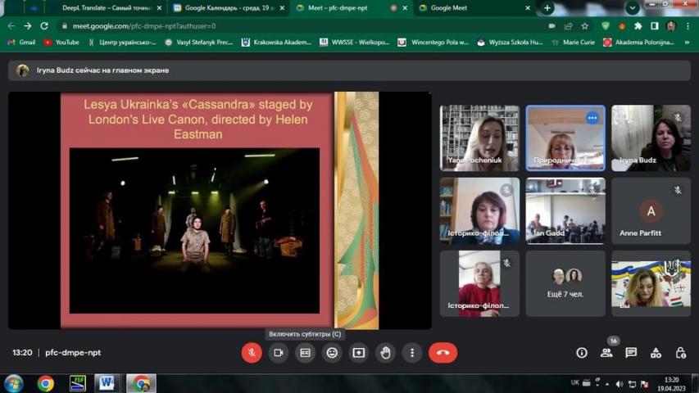Open the Vasyl Stefanyk Prec... bookmark

(199, 43)
